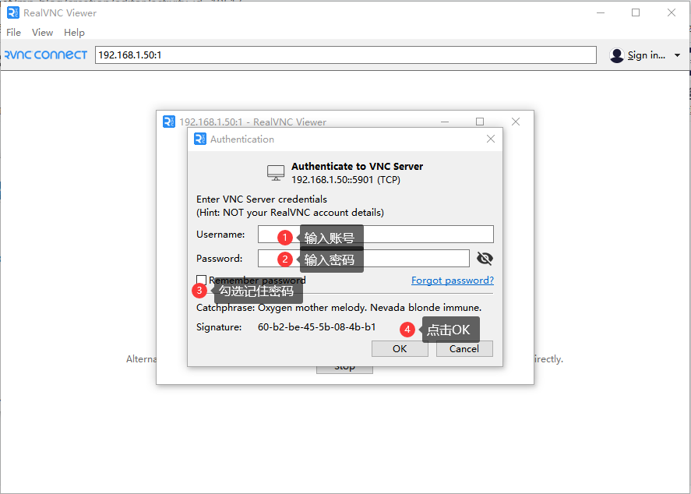Click the Stop button behind the dialog
This screenshot has width=691, height=494.
(x=344, y=369)
